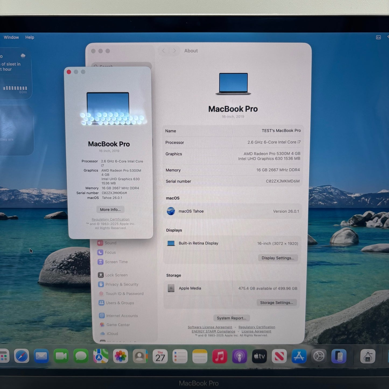This screenshot has width=389, height=389.
Task: Open FaceTime in the Dock
Action: [x=61, y=356]
